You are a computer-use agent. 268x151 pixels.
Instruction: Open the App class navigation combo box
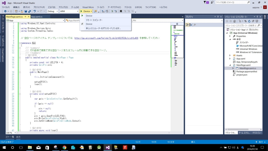(35, 20)
